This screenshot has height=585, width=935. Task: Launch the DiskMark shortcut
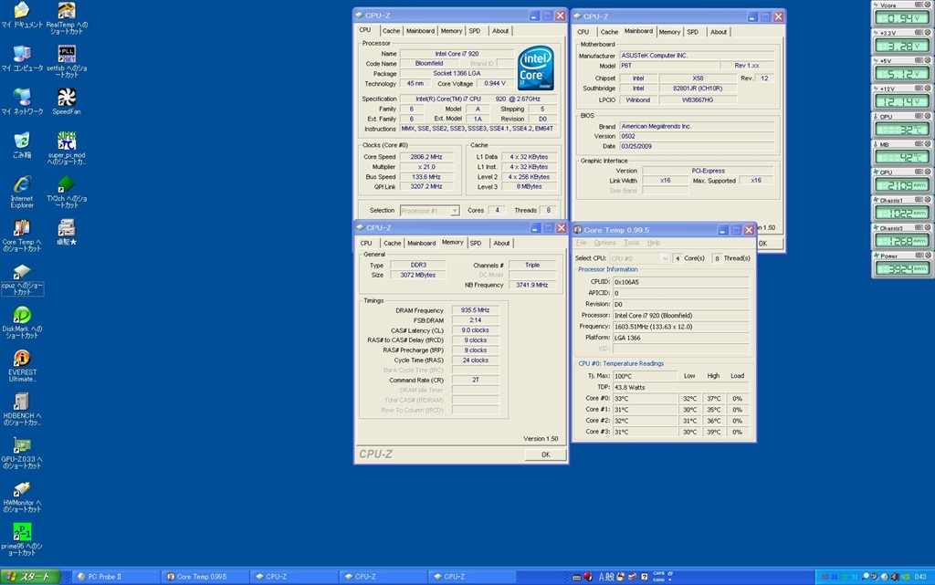22,322
